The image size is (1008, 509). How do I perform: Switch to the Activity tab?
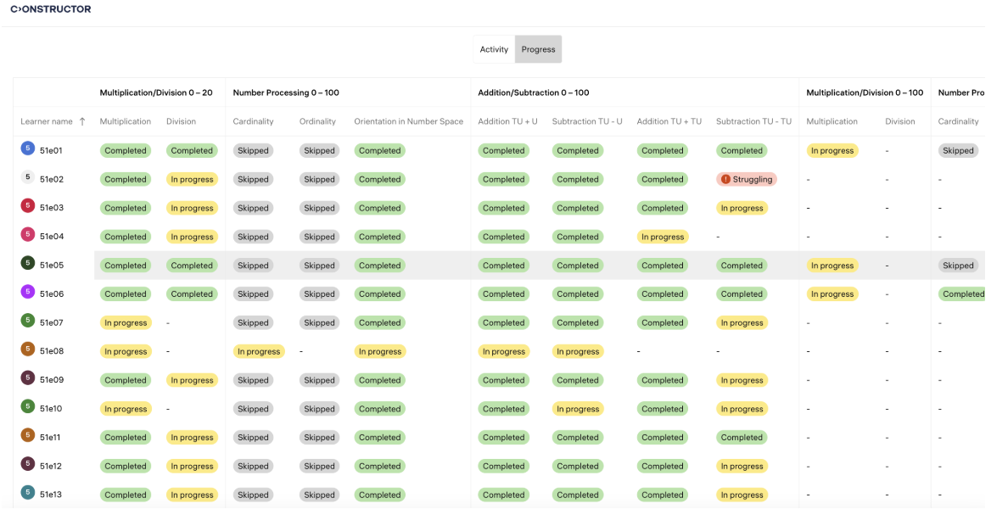click(494, 49)
